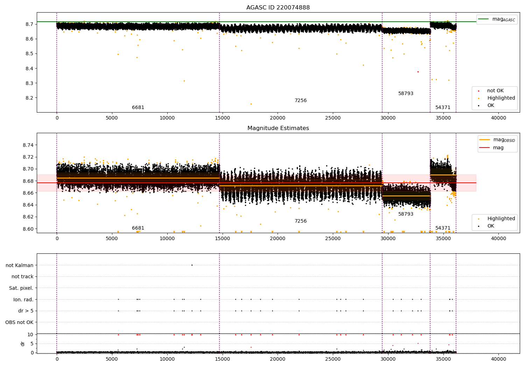
Task: Click obsid label 7256 in middle plot
Action: (301, 221)
